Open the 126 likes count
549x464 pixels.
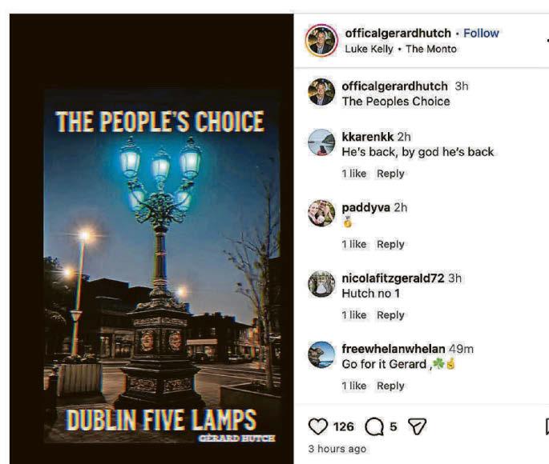[344, 426]
